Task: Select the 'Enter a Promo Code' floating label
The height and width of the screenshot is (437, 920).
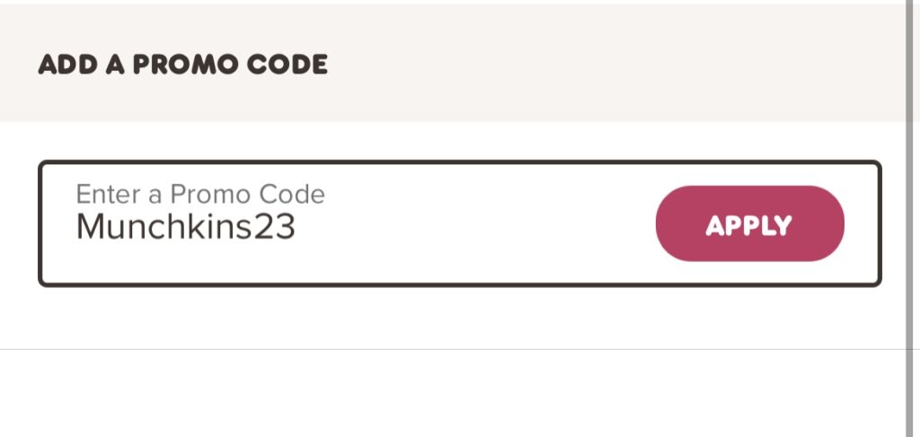Action: (200, 194)
